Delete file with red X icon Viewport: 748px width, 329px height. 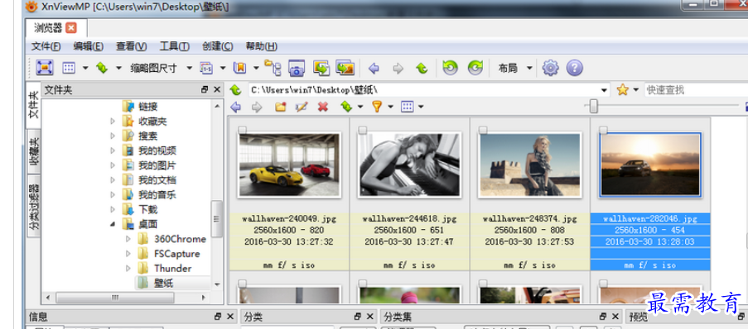click(x=323, y=107)
